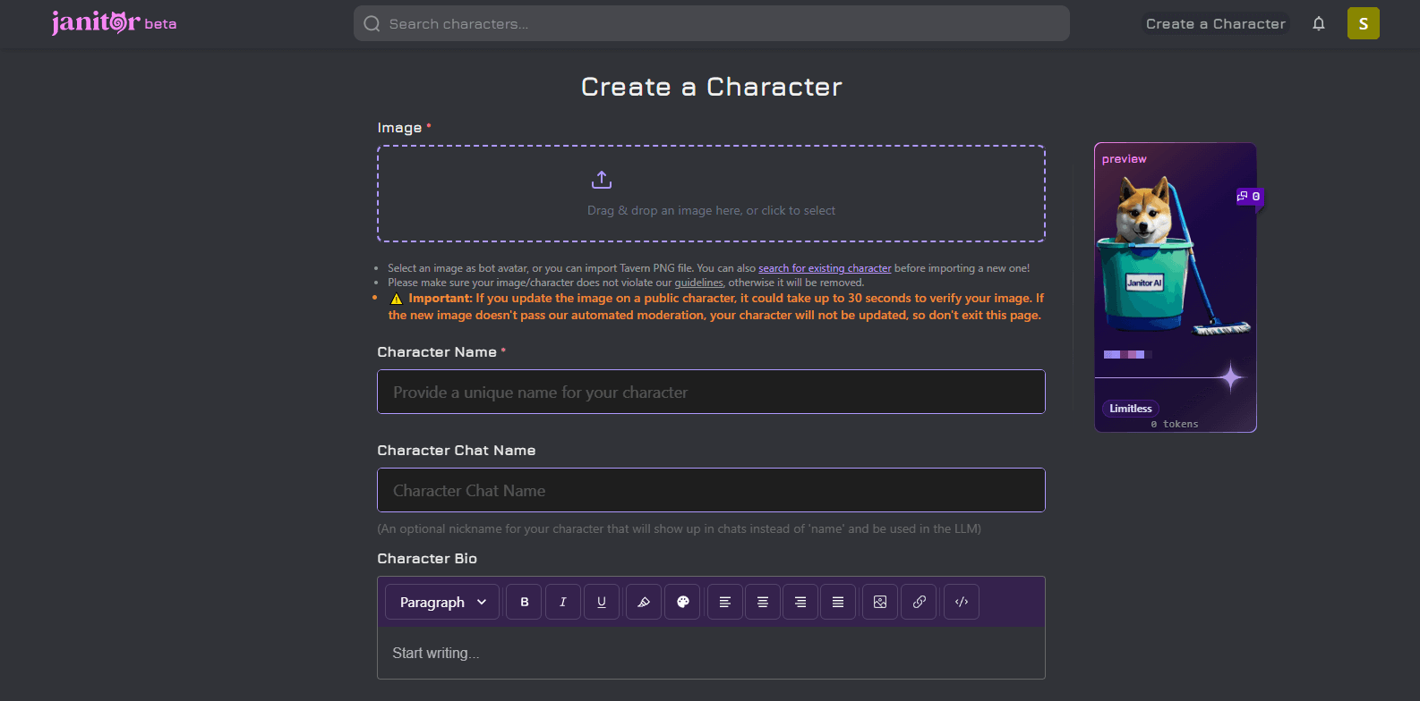
Task: Click the chat count icon on preview card
Action: [1243, 196]
